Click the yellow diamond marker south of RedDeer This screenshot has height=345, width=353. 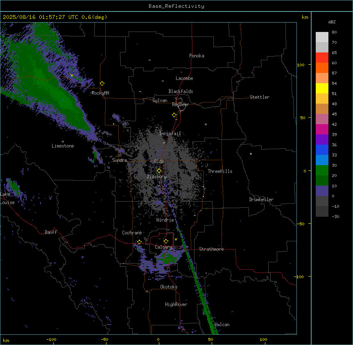pyautogui.click(x=174, y=115)
